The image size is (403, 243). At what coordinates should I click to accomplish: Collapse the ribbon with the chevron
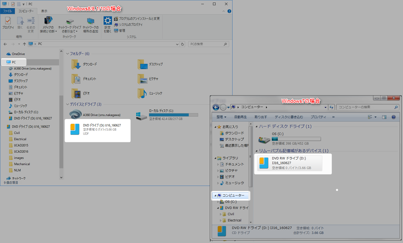tap(224, 11)
